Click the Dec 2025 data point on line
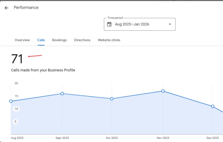 click(213, 106)
